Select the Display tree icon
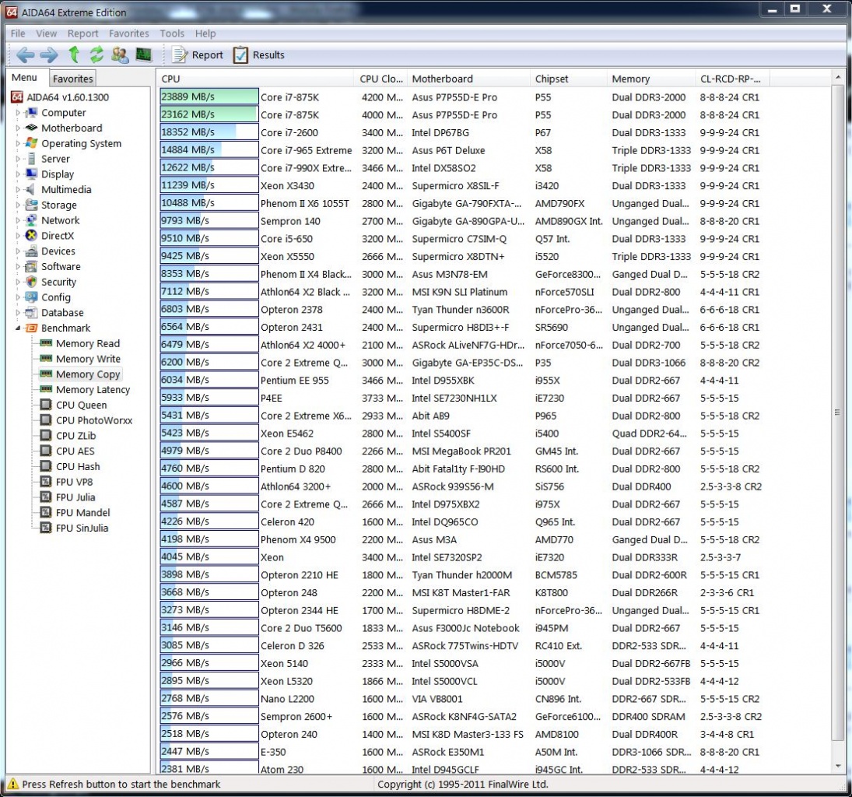Viewport: 852px width, 797px height. (32, 174)
